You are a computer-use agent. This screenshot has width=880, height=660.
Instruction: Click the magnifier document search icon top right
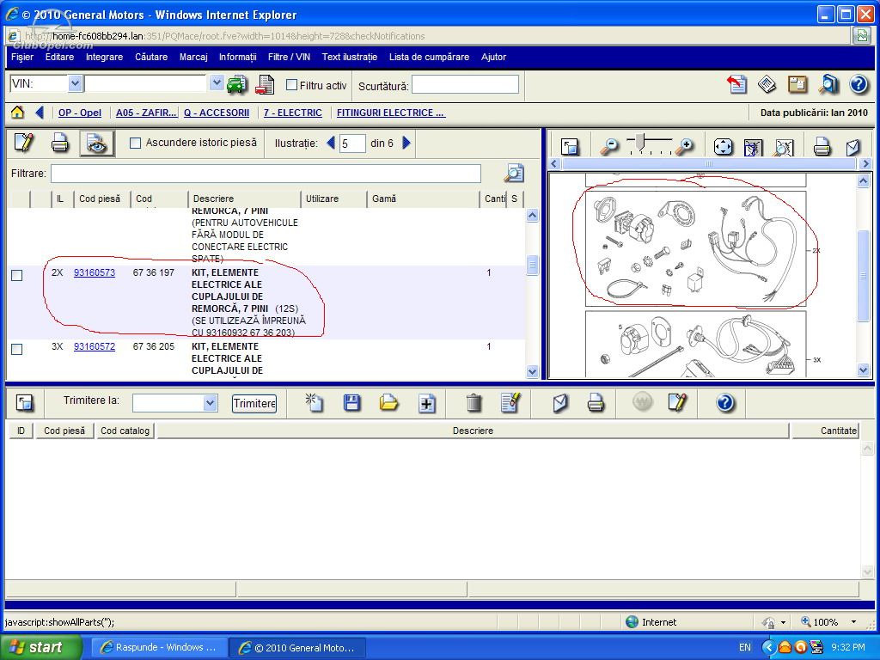point(828,84)
